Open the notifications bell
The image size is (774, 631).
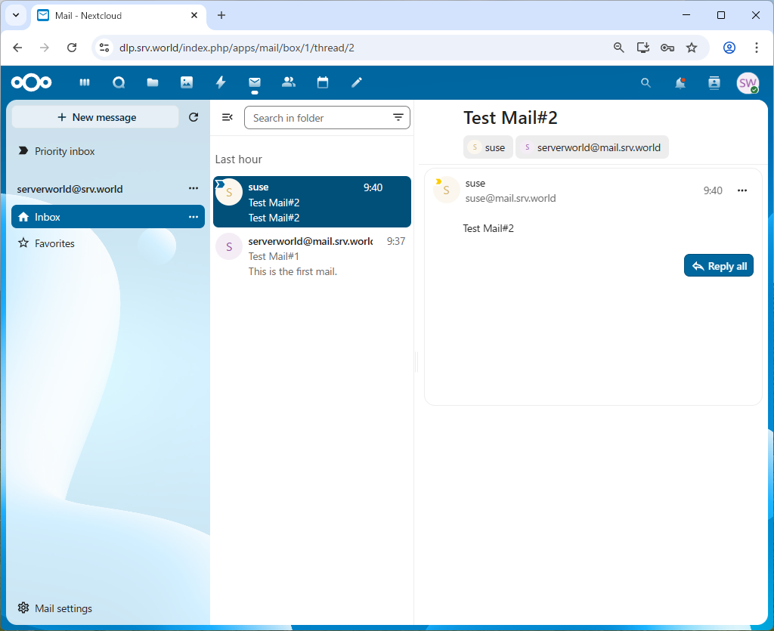point(680,83)
